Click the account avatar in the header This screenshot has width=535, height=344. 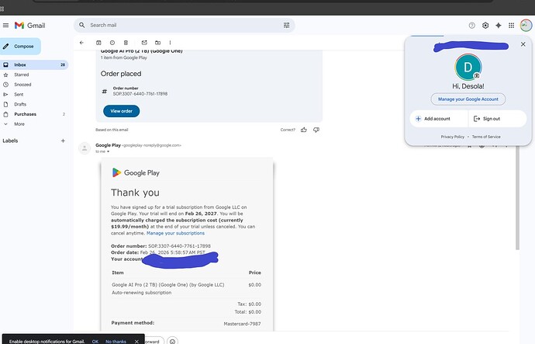[x=526, y=26]
